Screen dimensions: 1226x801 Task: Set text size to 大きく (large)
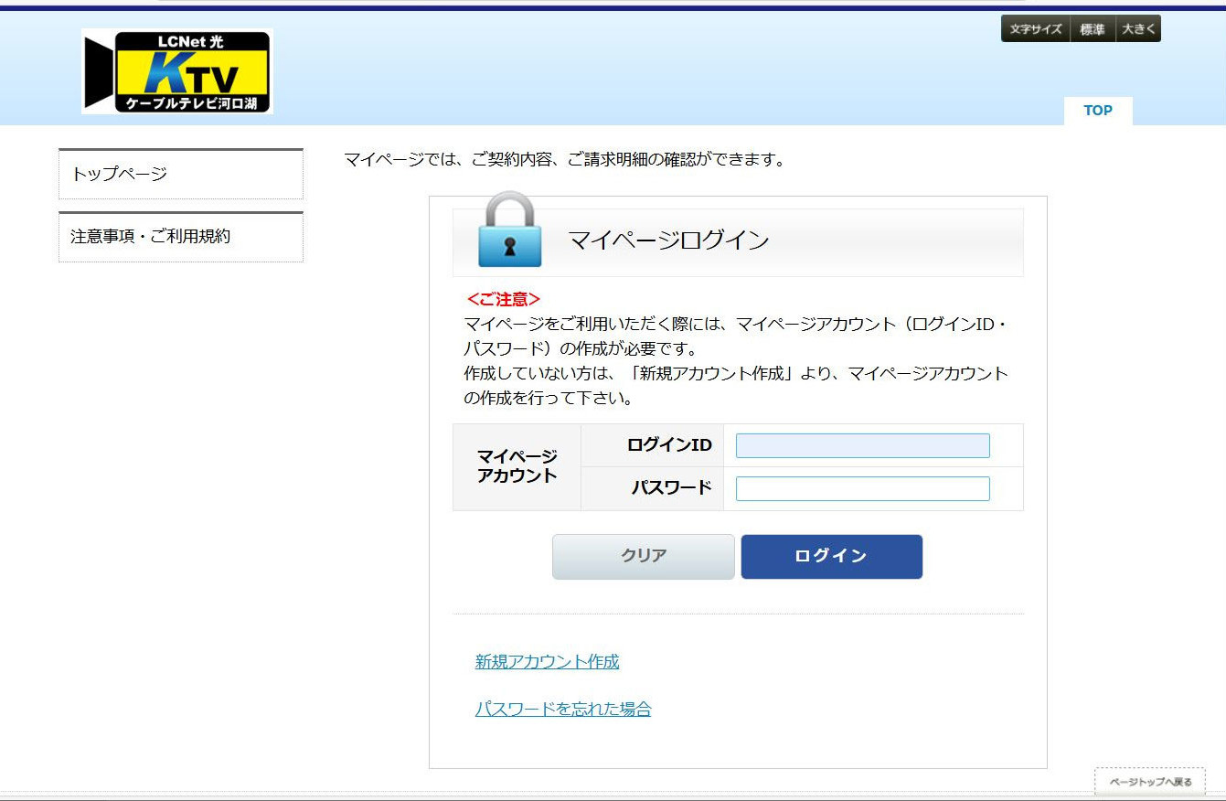[1138, 29]
